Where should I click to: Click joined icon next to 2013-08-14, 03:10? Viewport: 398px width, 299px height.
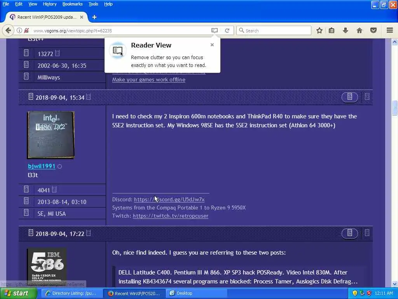tap(26, 201)
